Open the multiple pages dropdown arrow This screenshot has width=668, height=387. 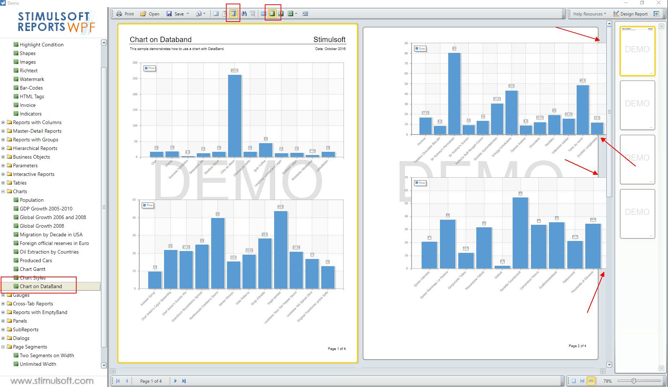point(296,14)
